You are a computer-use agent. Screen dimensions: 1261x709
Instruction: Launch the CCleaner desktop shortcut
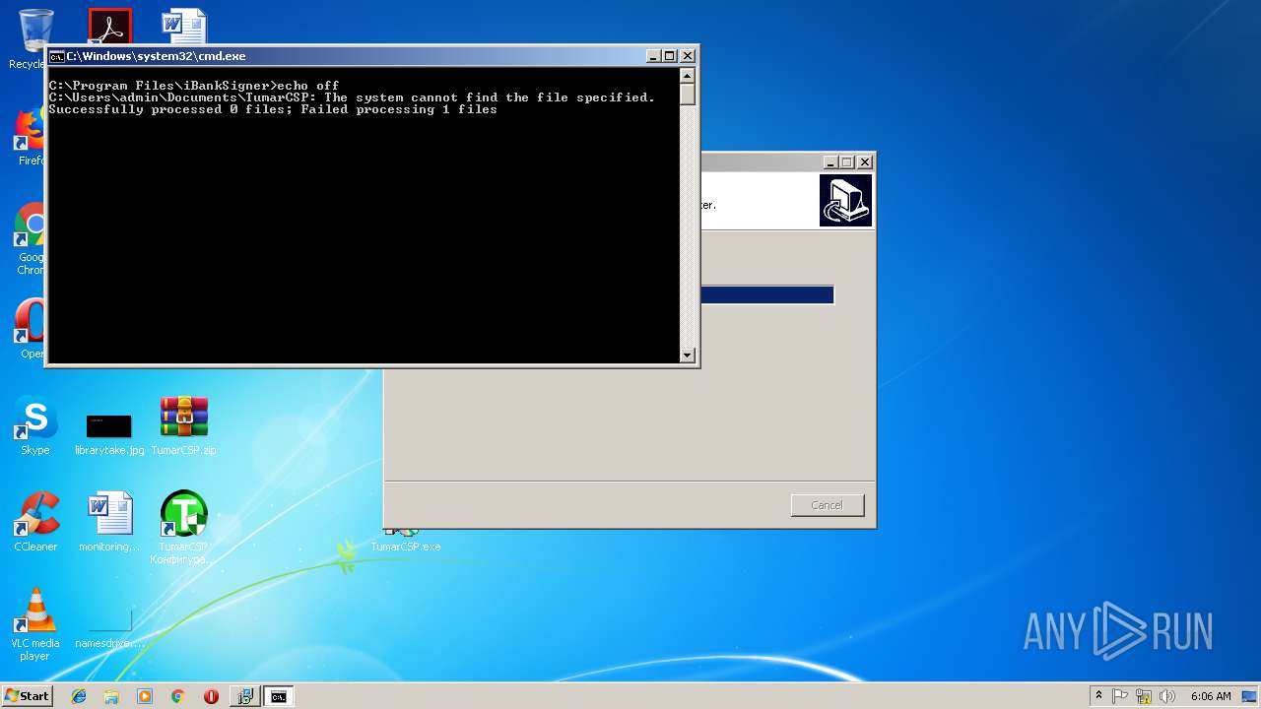pos(35,522)
